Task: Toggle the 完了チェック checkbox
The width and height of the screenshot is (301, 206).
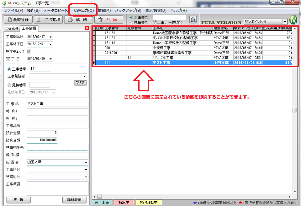Action: pyautogui.click(x=29, y=52)
